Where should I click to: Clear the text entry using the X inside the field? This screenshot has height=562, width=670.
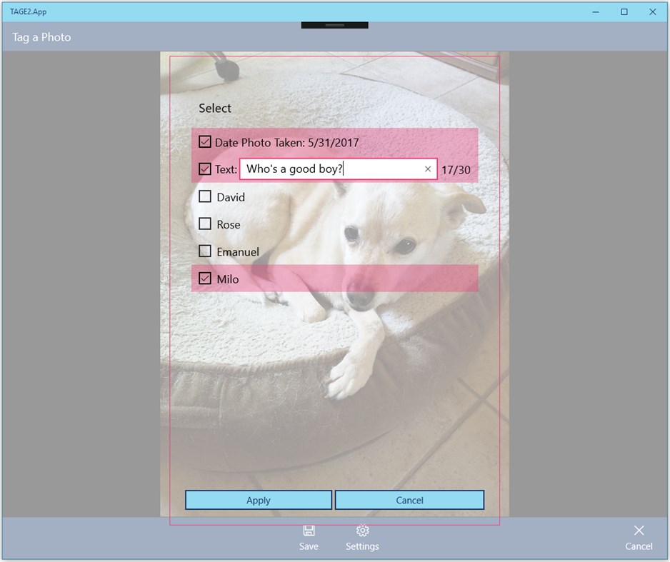click(x=427, y=169)
